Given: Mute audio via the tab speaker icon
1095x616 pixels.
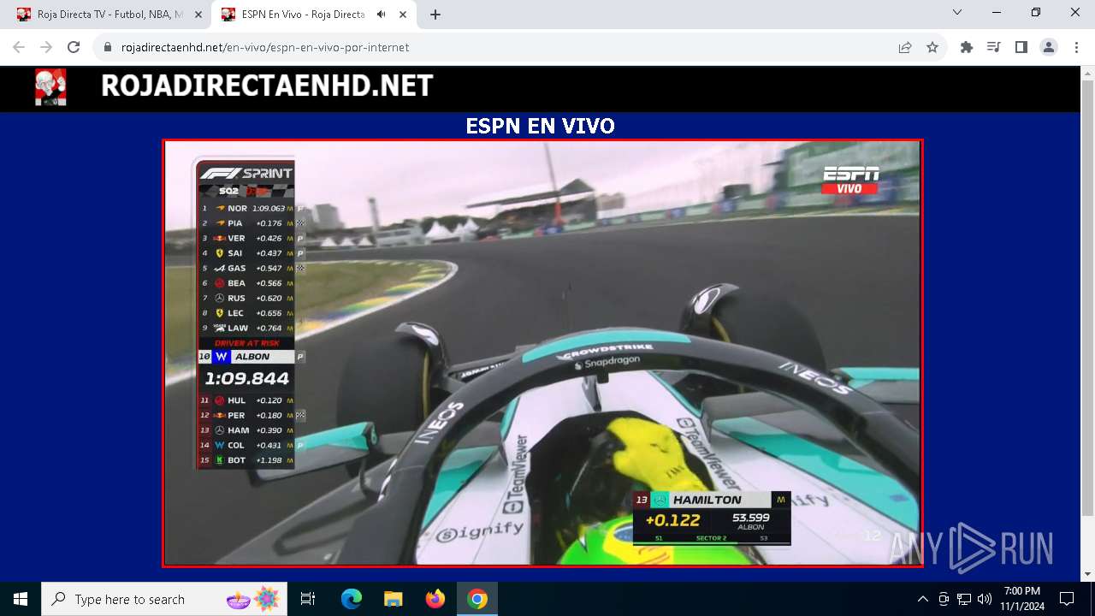Looking at the screenshot, I should [381, 15].
